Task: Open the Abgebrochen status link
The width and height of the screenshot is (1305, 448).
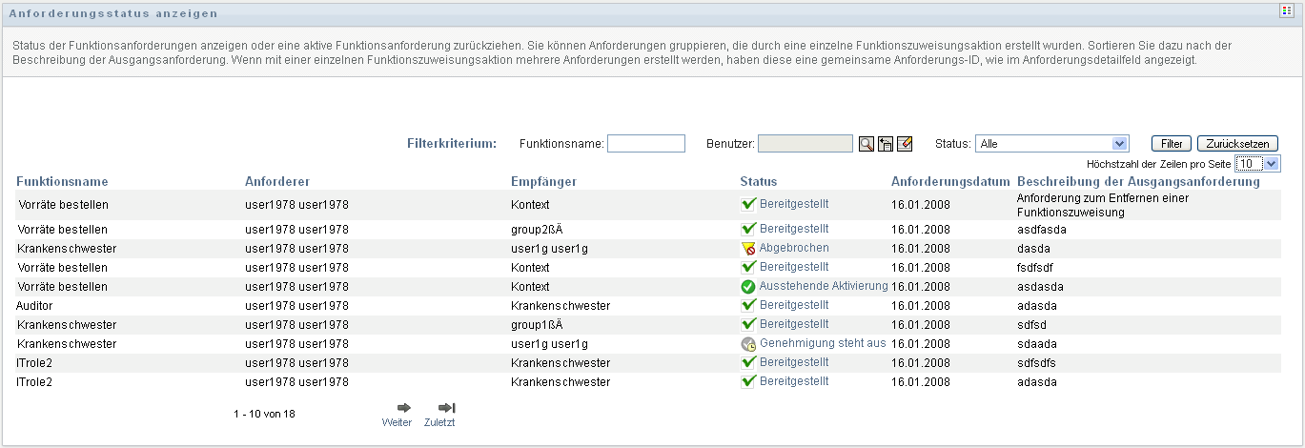Action: pyautogui.click(x=794, y=248)
